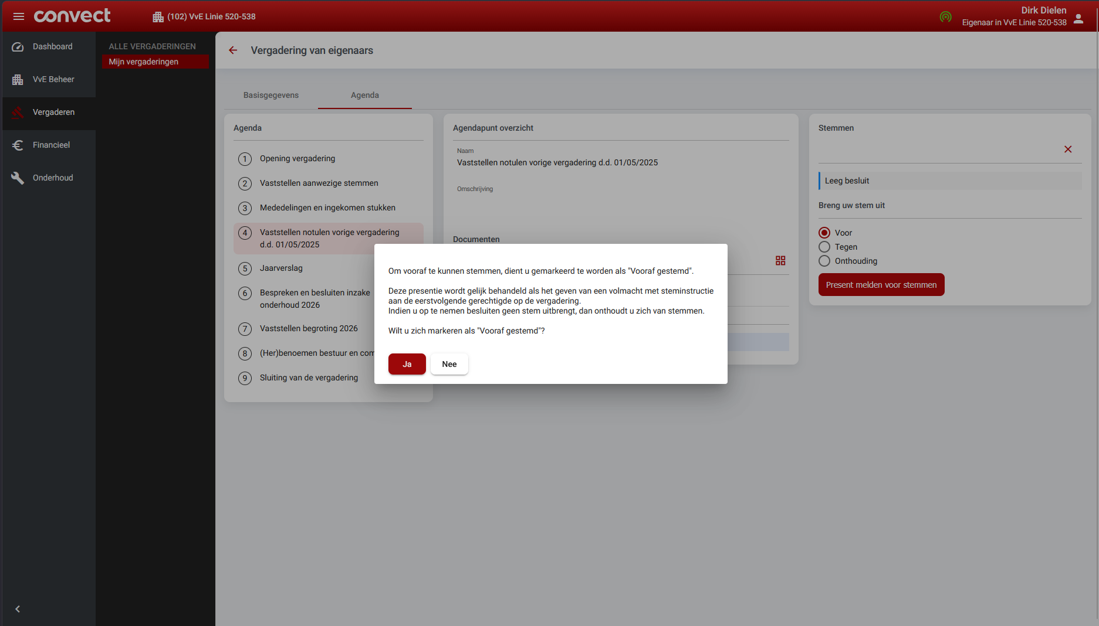The image size is (1099, 626).
Task: Click the Onderhoud wrench icon
Action: pyautogui.click(x=18, y=178)
